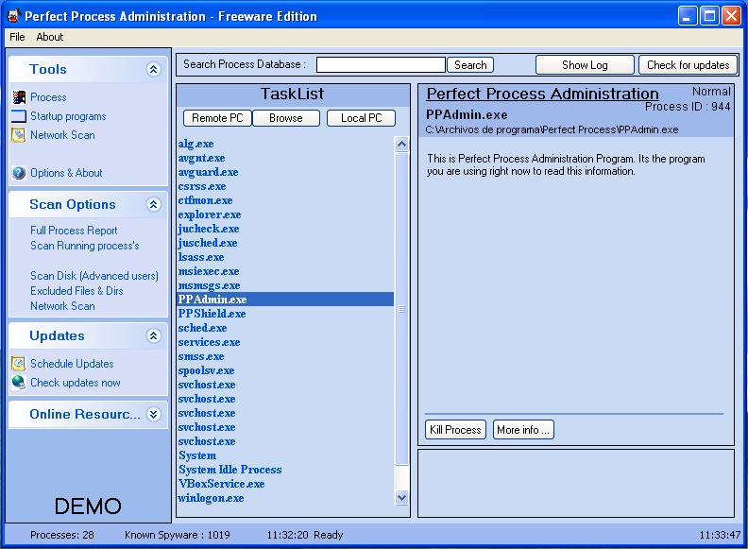
Task: Click Scan Running process's link
Action: (84, 246)
